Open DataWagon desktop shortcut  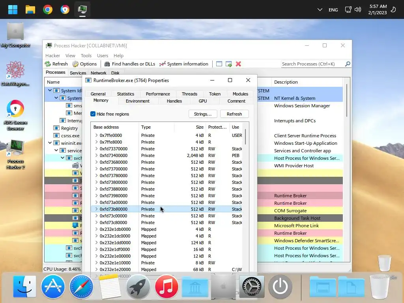[15, 73]
